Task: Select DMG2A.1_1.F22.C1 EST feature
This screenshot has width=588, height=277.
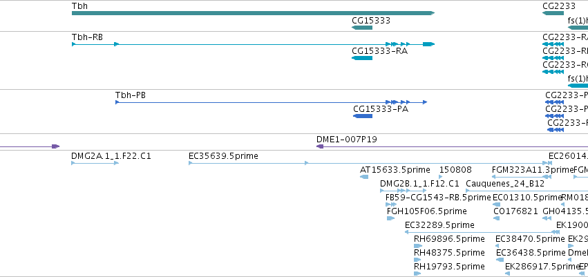Action: [x=95, y=162]
